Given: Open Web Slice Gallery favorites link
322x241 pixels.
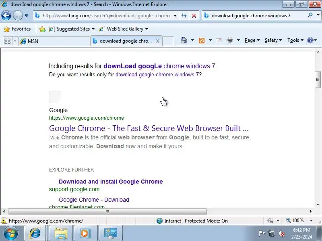Looking at the screenshot, I should point(124,29).
